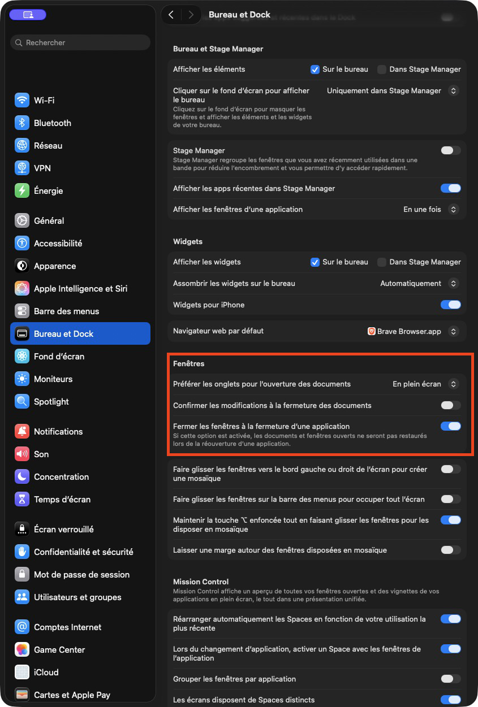Enable Confirmer les modifications à la fermeture
Viewport: 478px width, 707px height.
[450, 405]
